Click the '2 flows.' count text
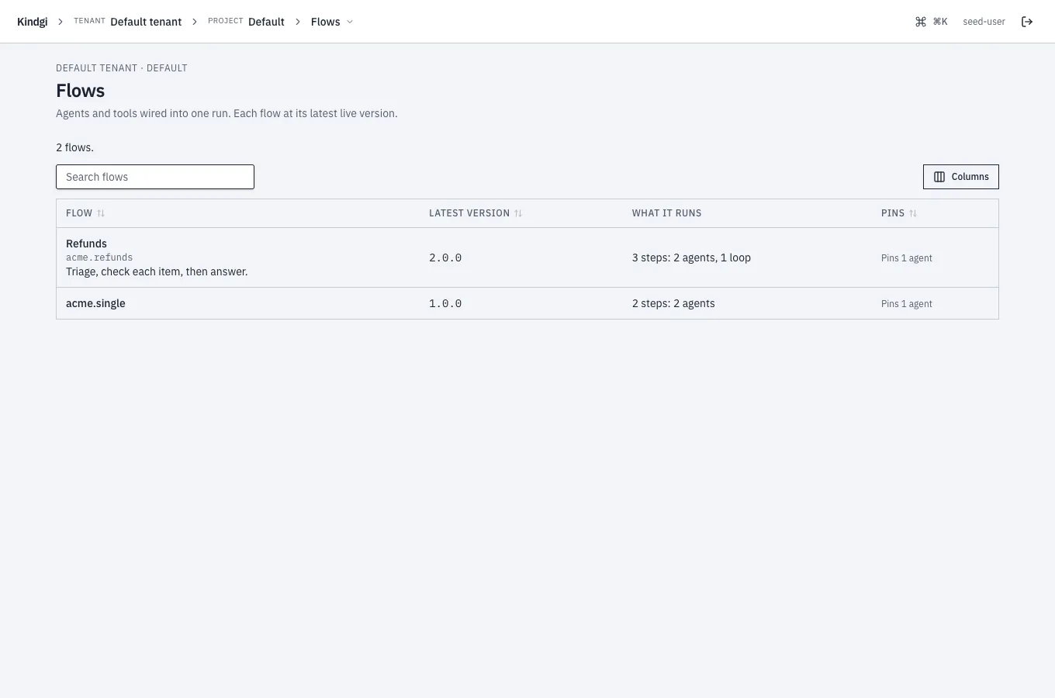 coord(74,147)
